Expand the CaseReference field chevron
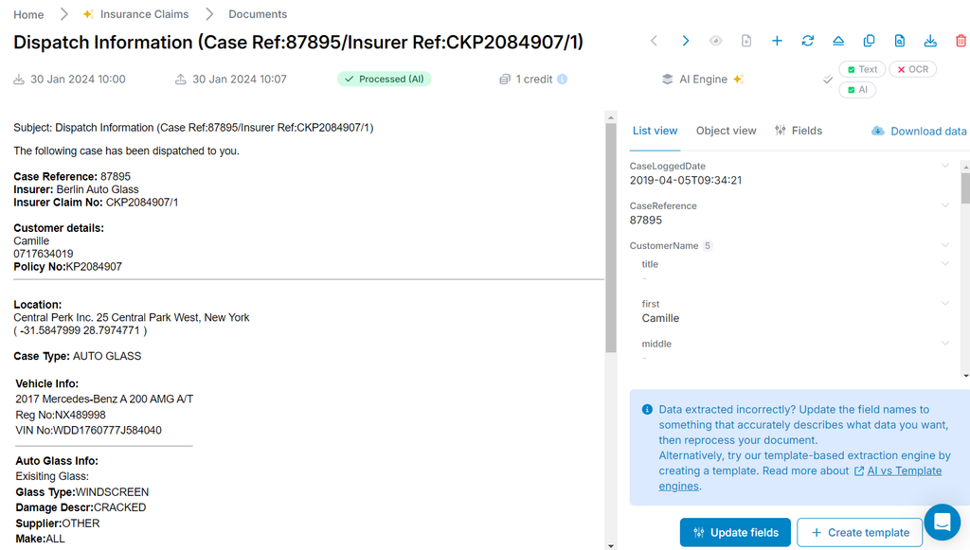Viewport: 970px width, 550px height. [944, 205]
